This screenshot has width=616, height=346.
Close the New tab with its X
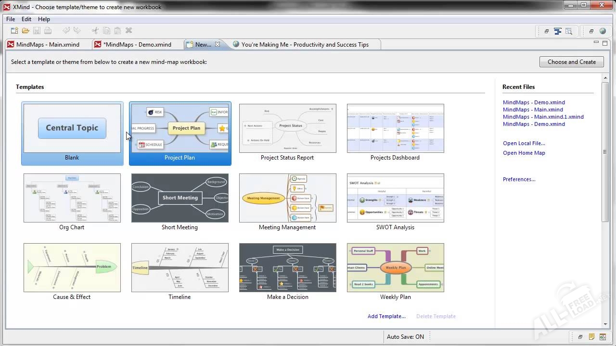218,44
